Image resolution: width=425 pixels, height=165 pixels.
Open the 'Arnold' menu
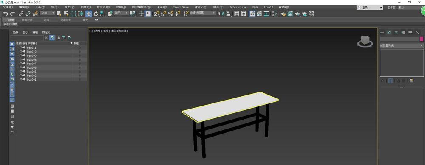tap(268, 7)
